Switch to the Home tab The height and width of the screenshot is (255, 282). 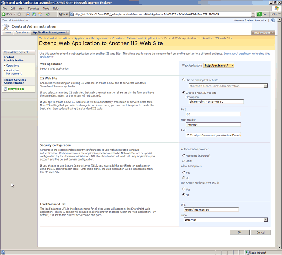coord(8,32)
